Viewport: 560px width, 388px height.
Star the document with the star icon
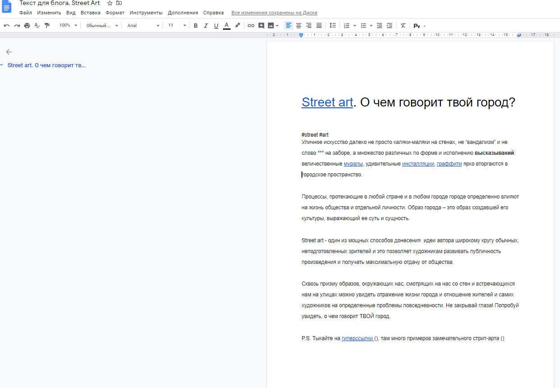click(110, 3)
